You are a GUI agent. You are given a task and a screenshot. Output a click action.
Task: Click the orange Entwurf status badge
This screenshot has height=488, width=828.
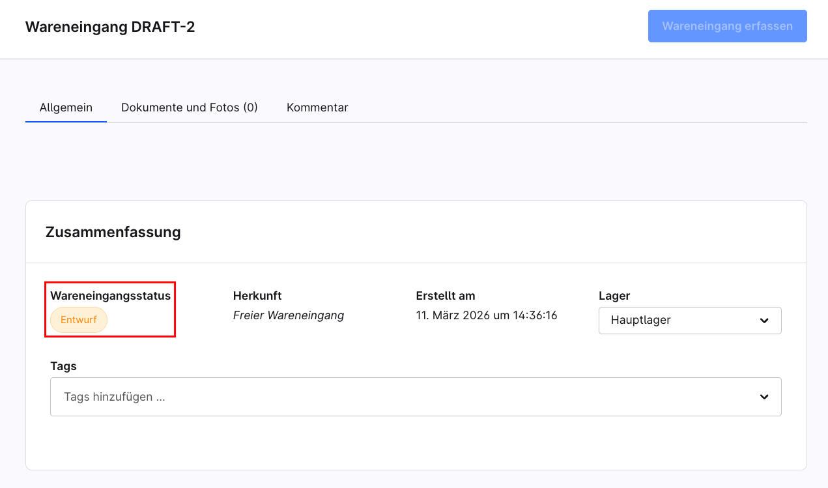[79, 320]
